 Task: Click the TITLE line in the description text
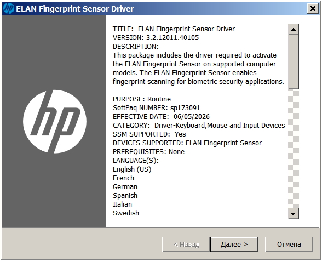[x=174, y=29]
